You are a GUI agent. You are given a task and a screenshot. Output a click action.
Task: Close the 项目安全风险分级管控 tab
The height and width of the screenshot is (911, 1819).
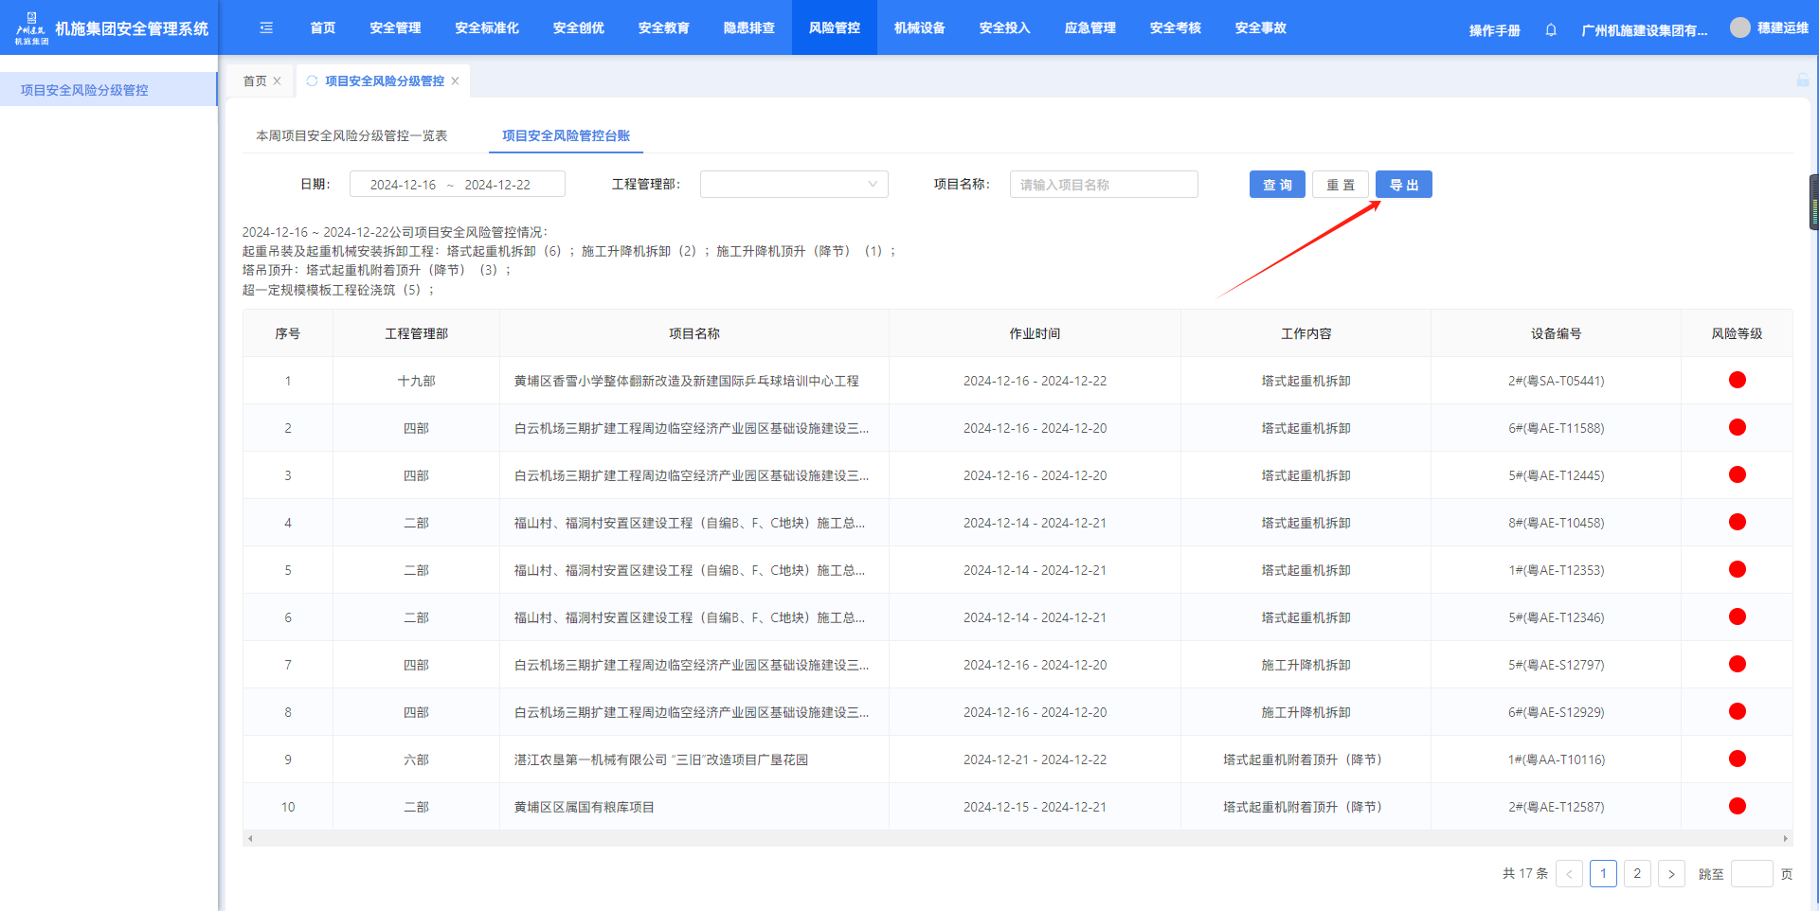coord(455,81)
